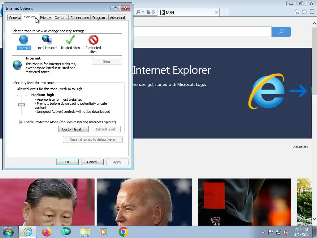Screen dimensions: 317x238
Task: Launch Google Chrome from the taskbar
Action: 124,232
